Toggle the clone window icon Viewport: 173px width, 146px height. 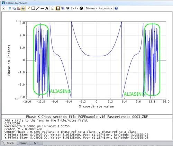[x=63, y=8]
